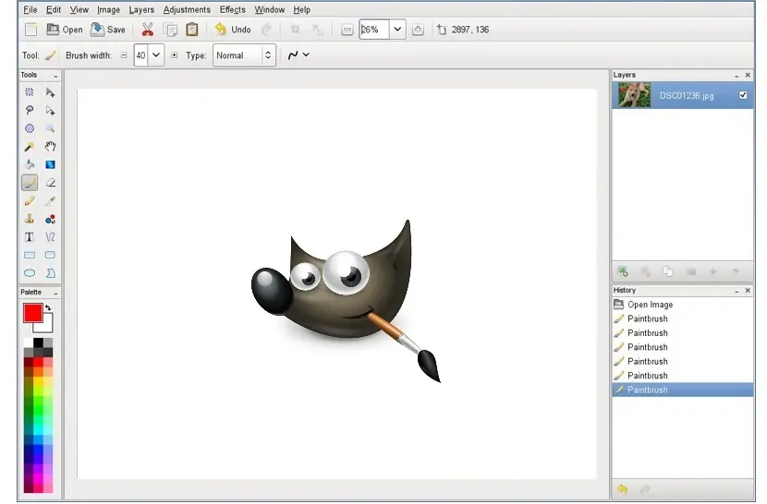Select the Magic Wand tool
This screenshot has width=767, height=504.
coord(30,147)
